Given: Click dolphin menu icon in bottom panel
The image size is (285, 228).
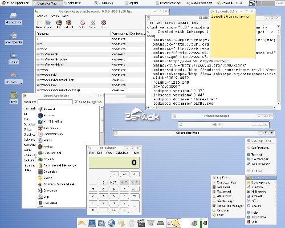Looking at the screenshot, I should (82, 223).
